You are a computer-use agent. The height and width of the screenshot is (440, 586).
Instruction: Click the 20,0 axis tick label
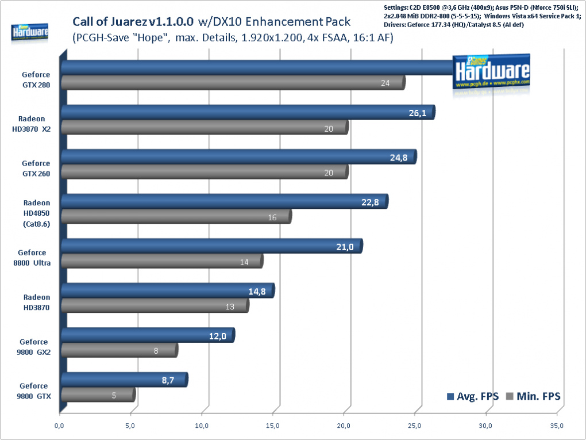[344, 426]
